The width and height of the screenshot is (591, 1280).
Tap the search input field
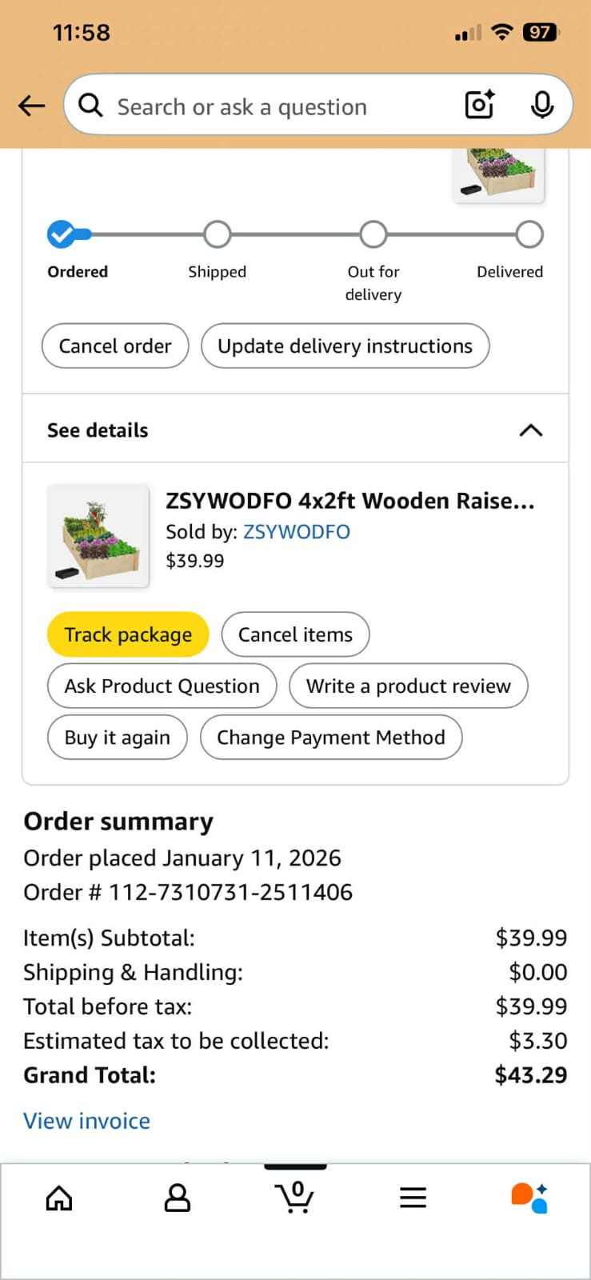point(272,106)
